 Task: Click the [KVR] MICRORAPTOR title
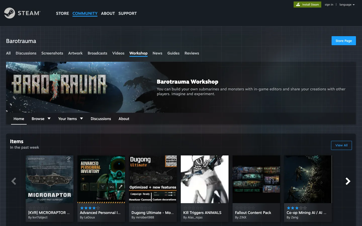pos(49,213)
